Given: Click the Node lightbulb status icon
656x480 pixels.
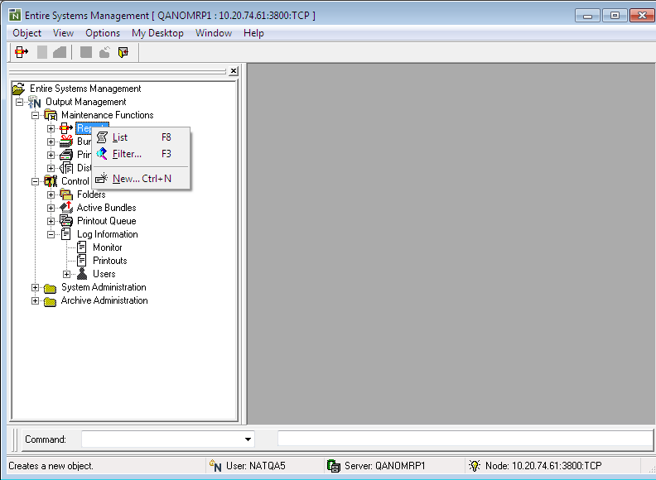Looking at the screenshot, I should click(x=475, y=466).
